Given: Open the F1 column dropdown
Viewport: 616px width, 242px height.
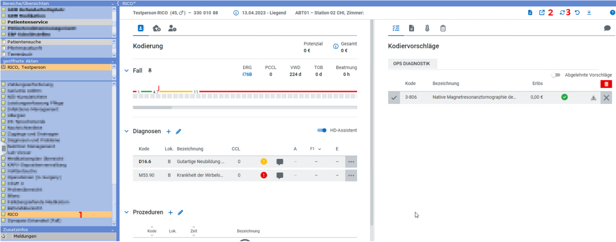Looking at the screenshot, I should click(x=319, y=149).
